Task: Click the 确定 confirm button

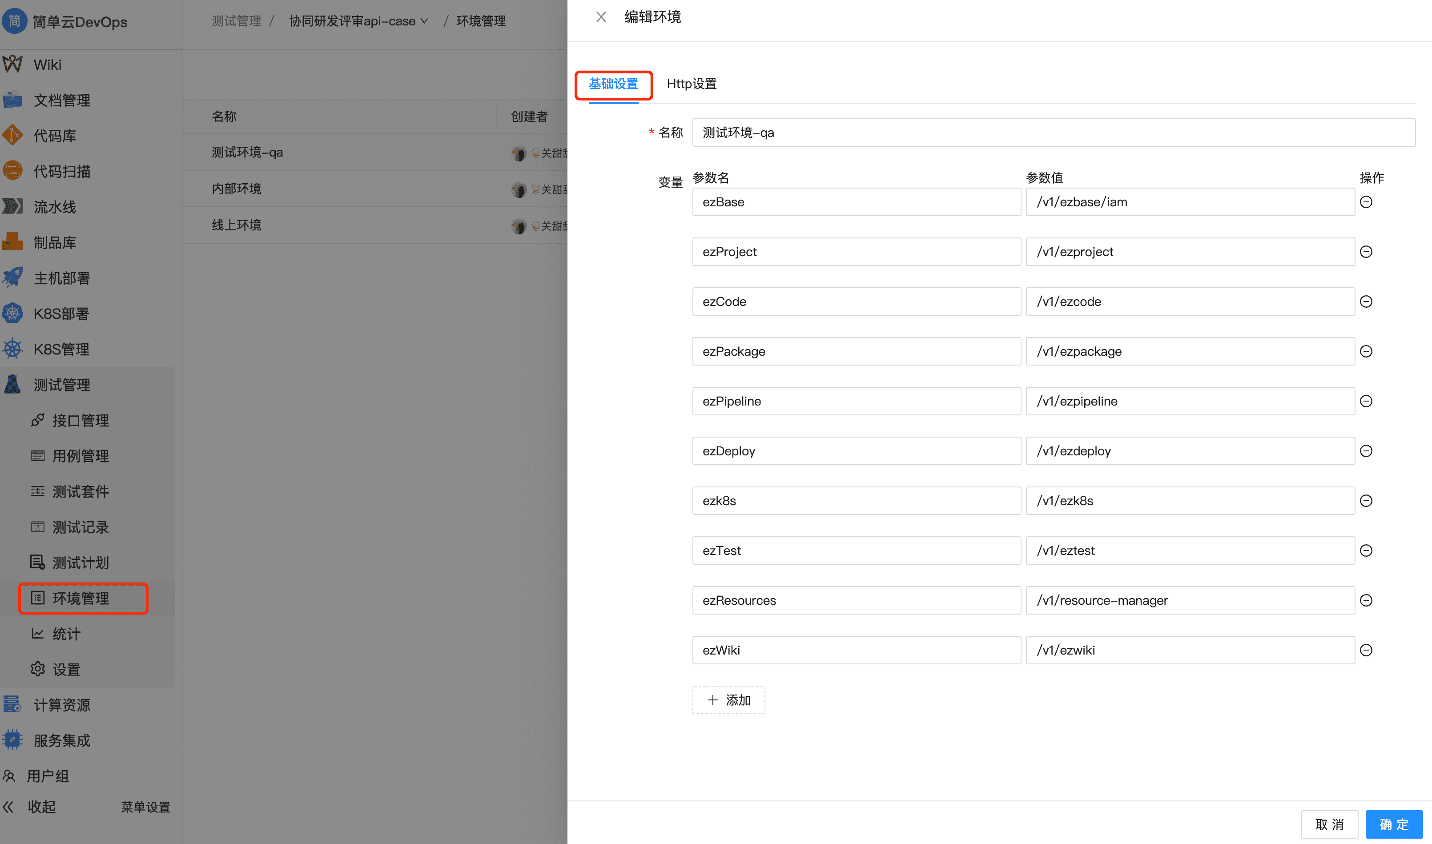Action: click(1394, 824)
